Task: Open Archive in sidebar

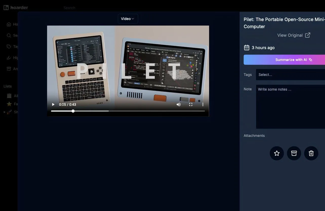Action: point(12,69)
